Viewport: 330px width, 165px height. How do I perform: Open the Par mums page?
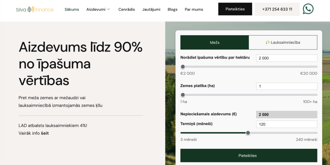(x=194, y=9)
